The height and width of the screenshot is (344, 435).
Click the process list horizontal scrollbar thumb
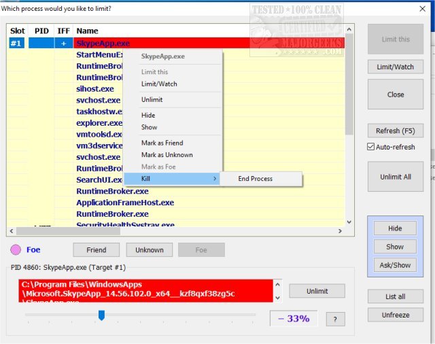point(68,231)
